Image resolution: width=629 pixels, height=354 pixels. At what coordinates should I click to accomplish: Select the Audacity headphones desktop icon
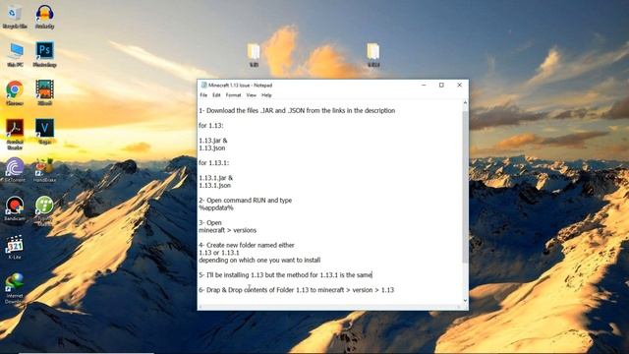(x=44, y=17)
